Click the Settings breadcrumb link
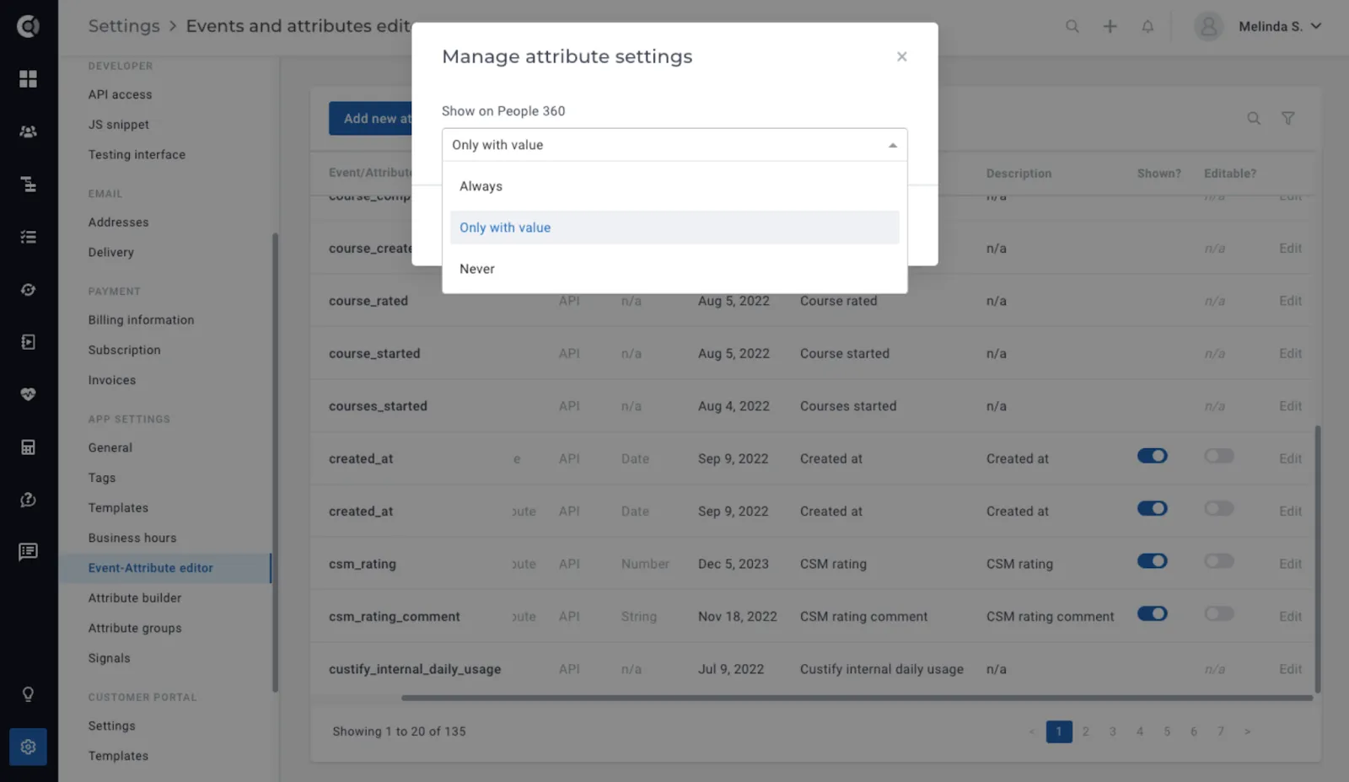The height and width of the screenshot is (782, 1349). 124,26
